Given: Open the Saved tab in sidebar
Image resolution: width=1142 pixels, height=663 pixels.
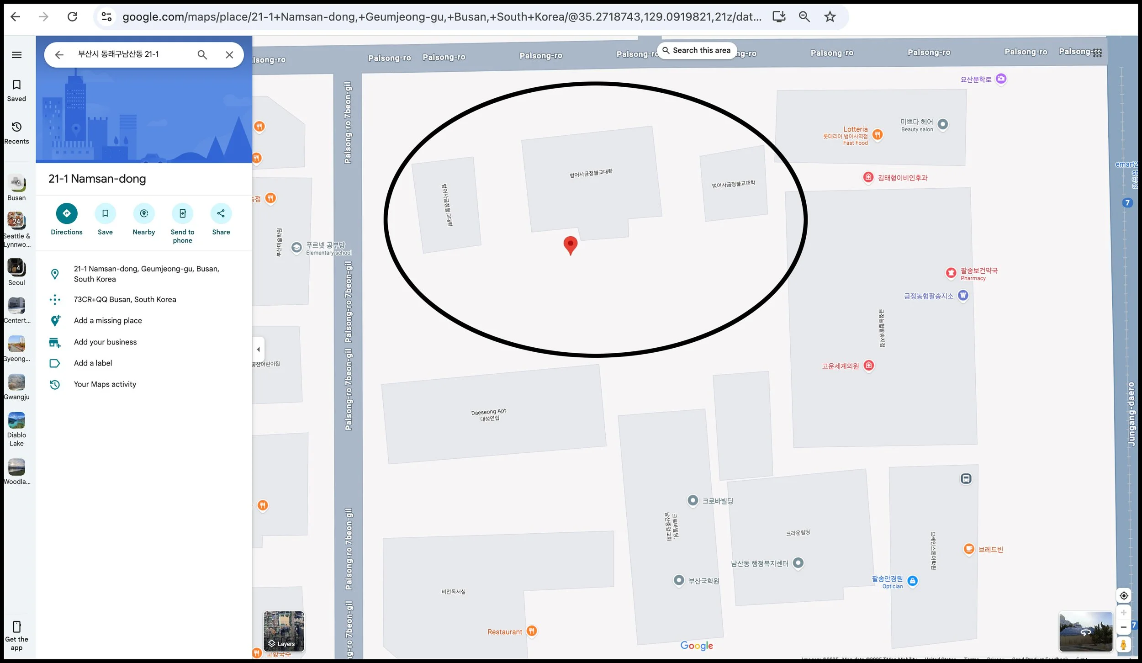Looking at the screenshot, I should (x=16, y=90).
